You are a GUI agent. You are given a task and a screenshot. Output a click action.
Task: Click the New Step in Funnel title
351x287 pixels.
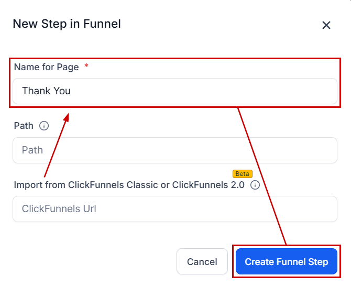point(67,24)
